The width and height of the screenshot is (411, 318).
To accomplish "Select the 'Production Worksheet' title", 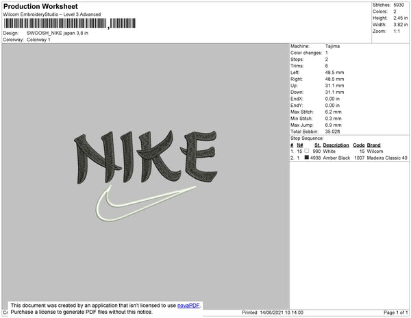I will [40, 6].
